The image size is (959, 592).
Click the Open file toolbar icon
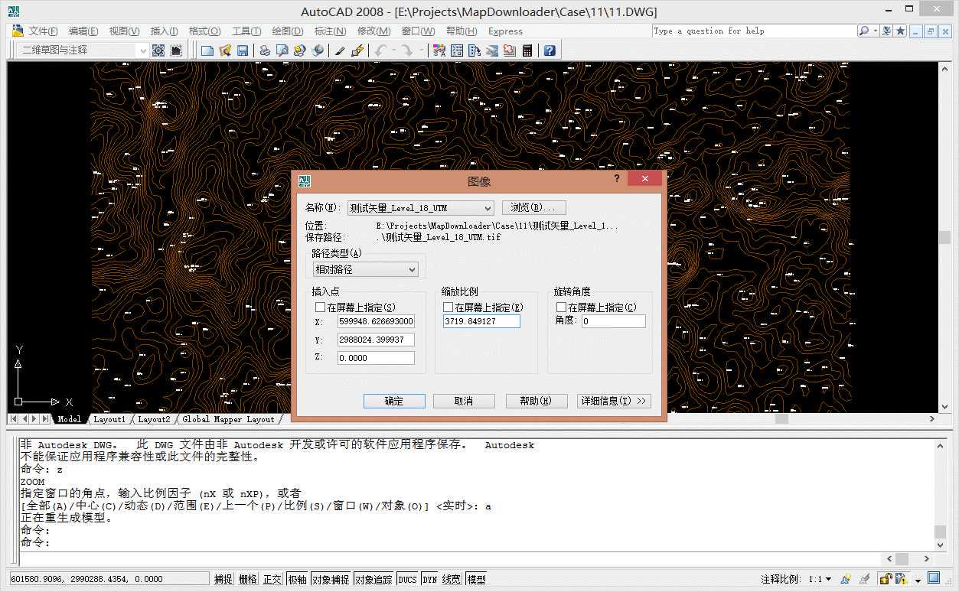tap(225, 50)
